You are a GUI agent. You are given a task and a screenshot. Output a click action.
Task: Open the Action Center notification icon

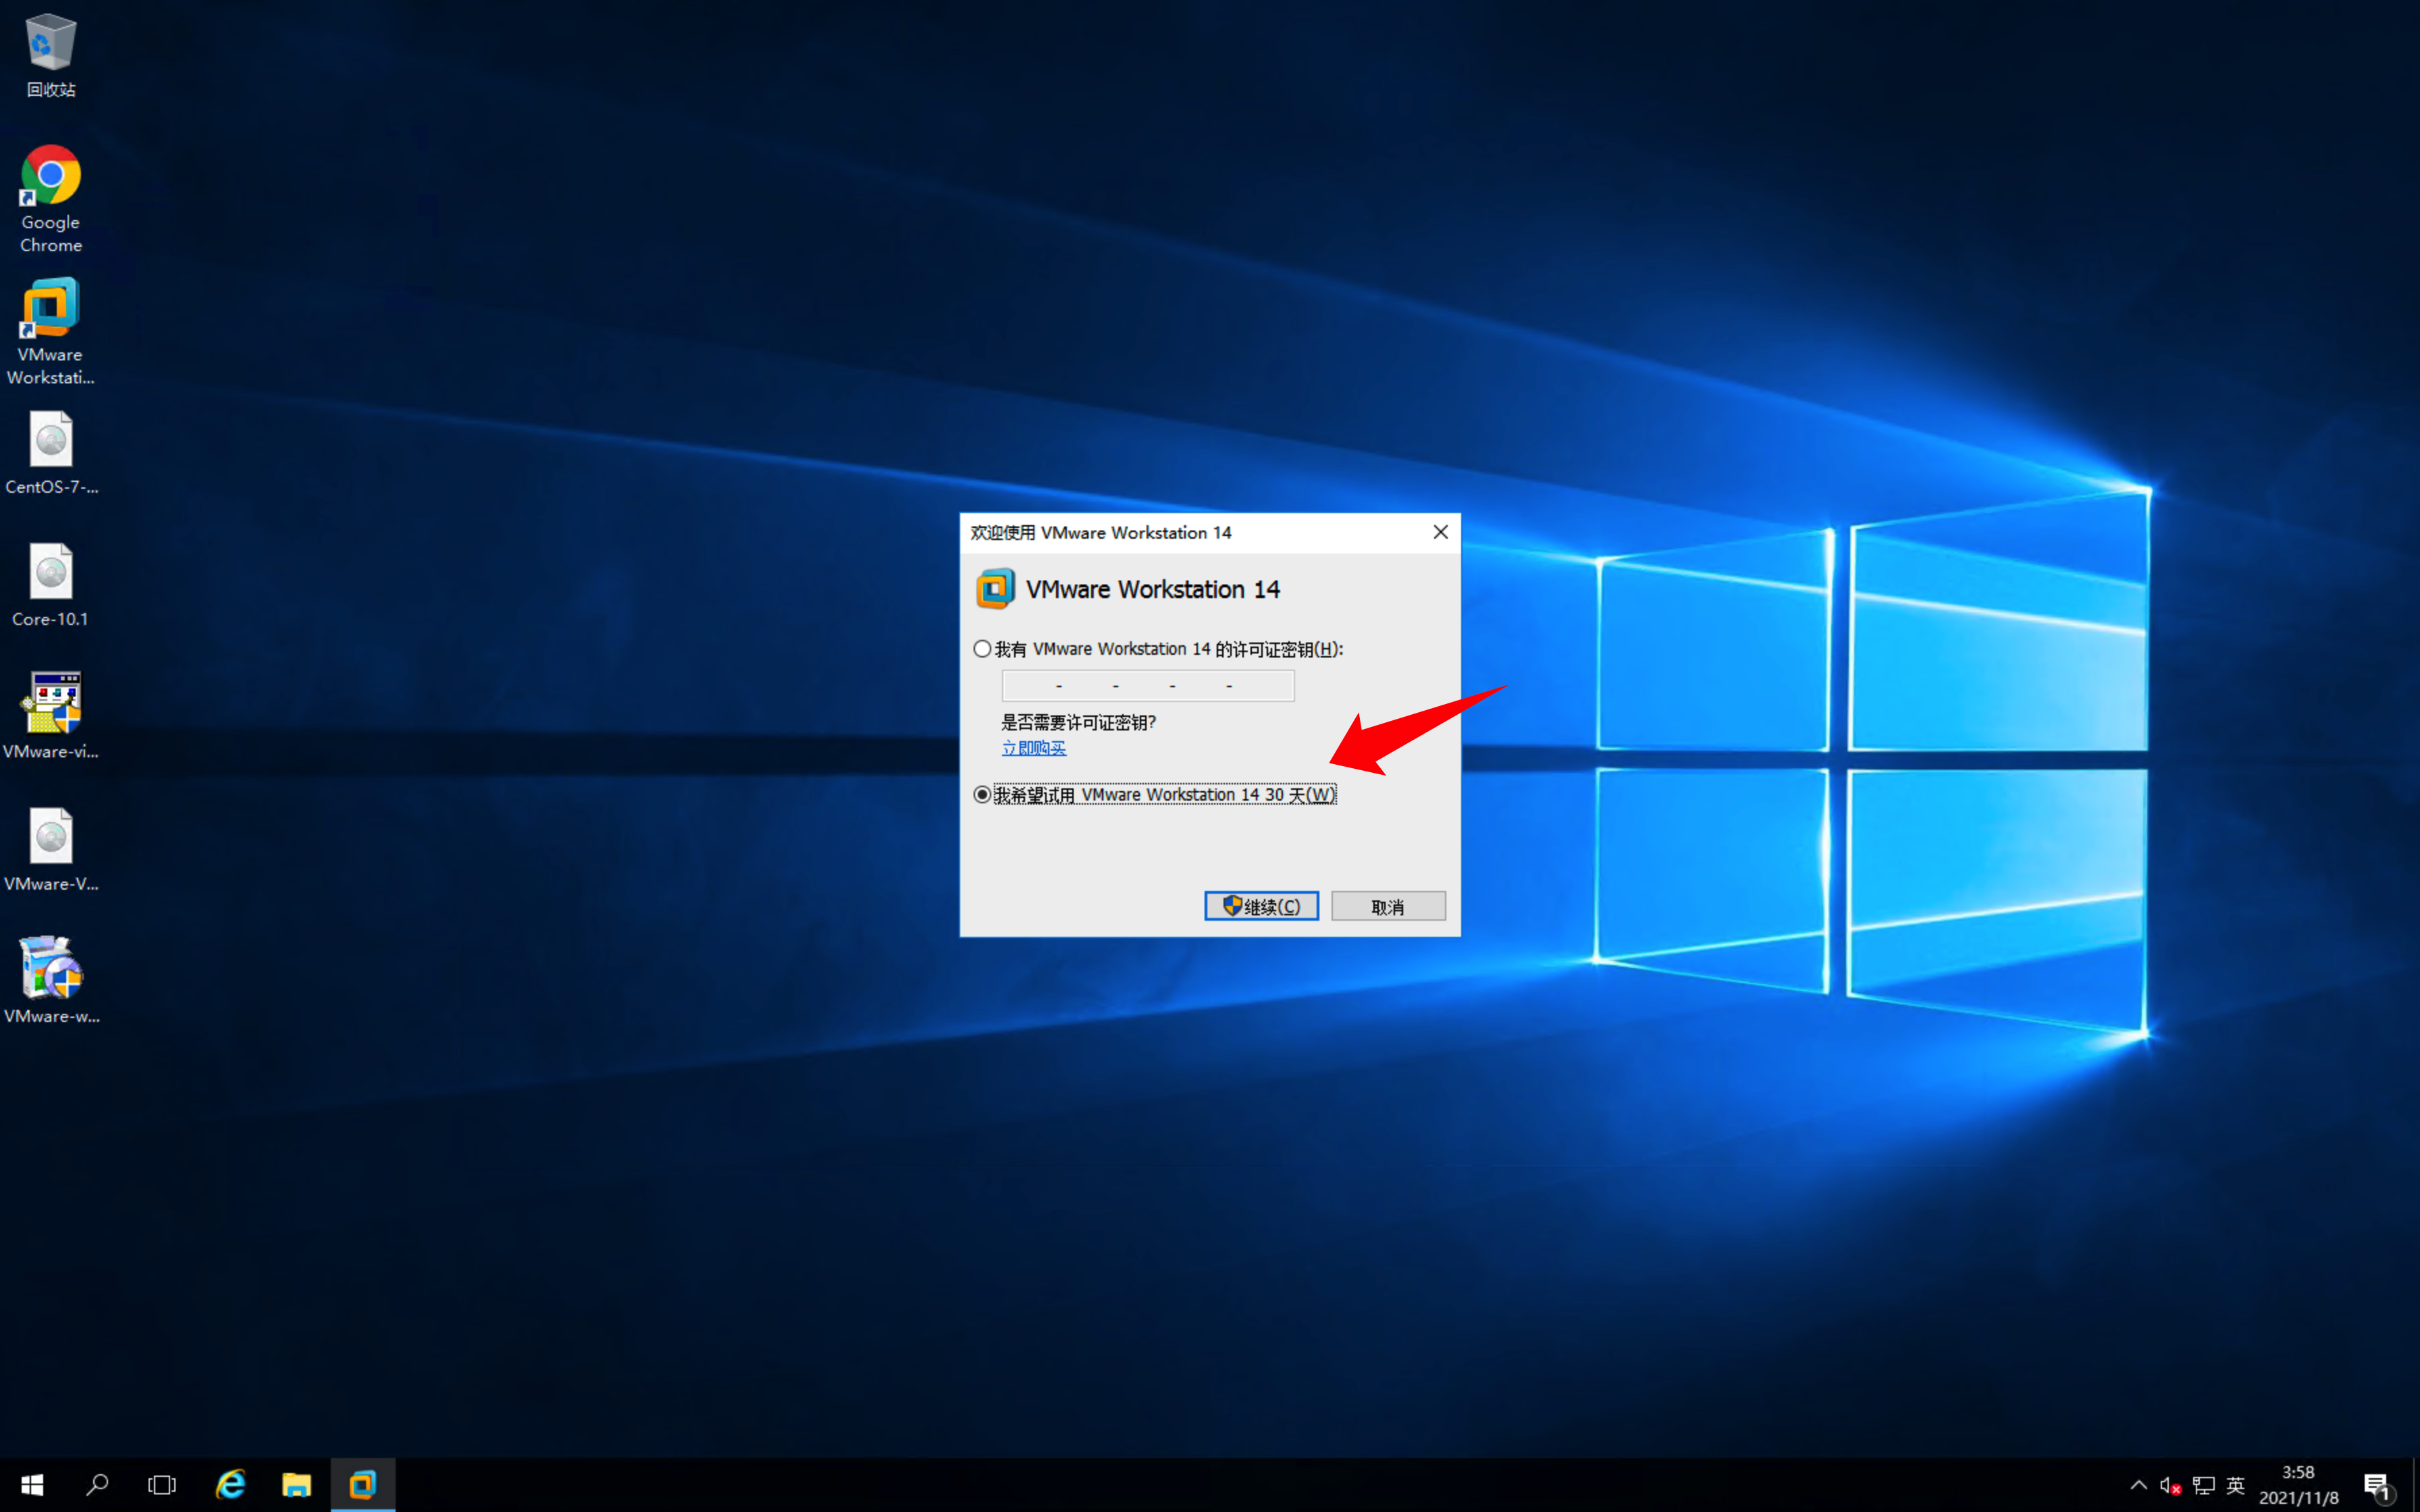pos(2377,1485)
